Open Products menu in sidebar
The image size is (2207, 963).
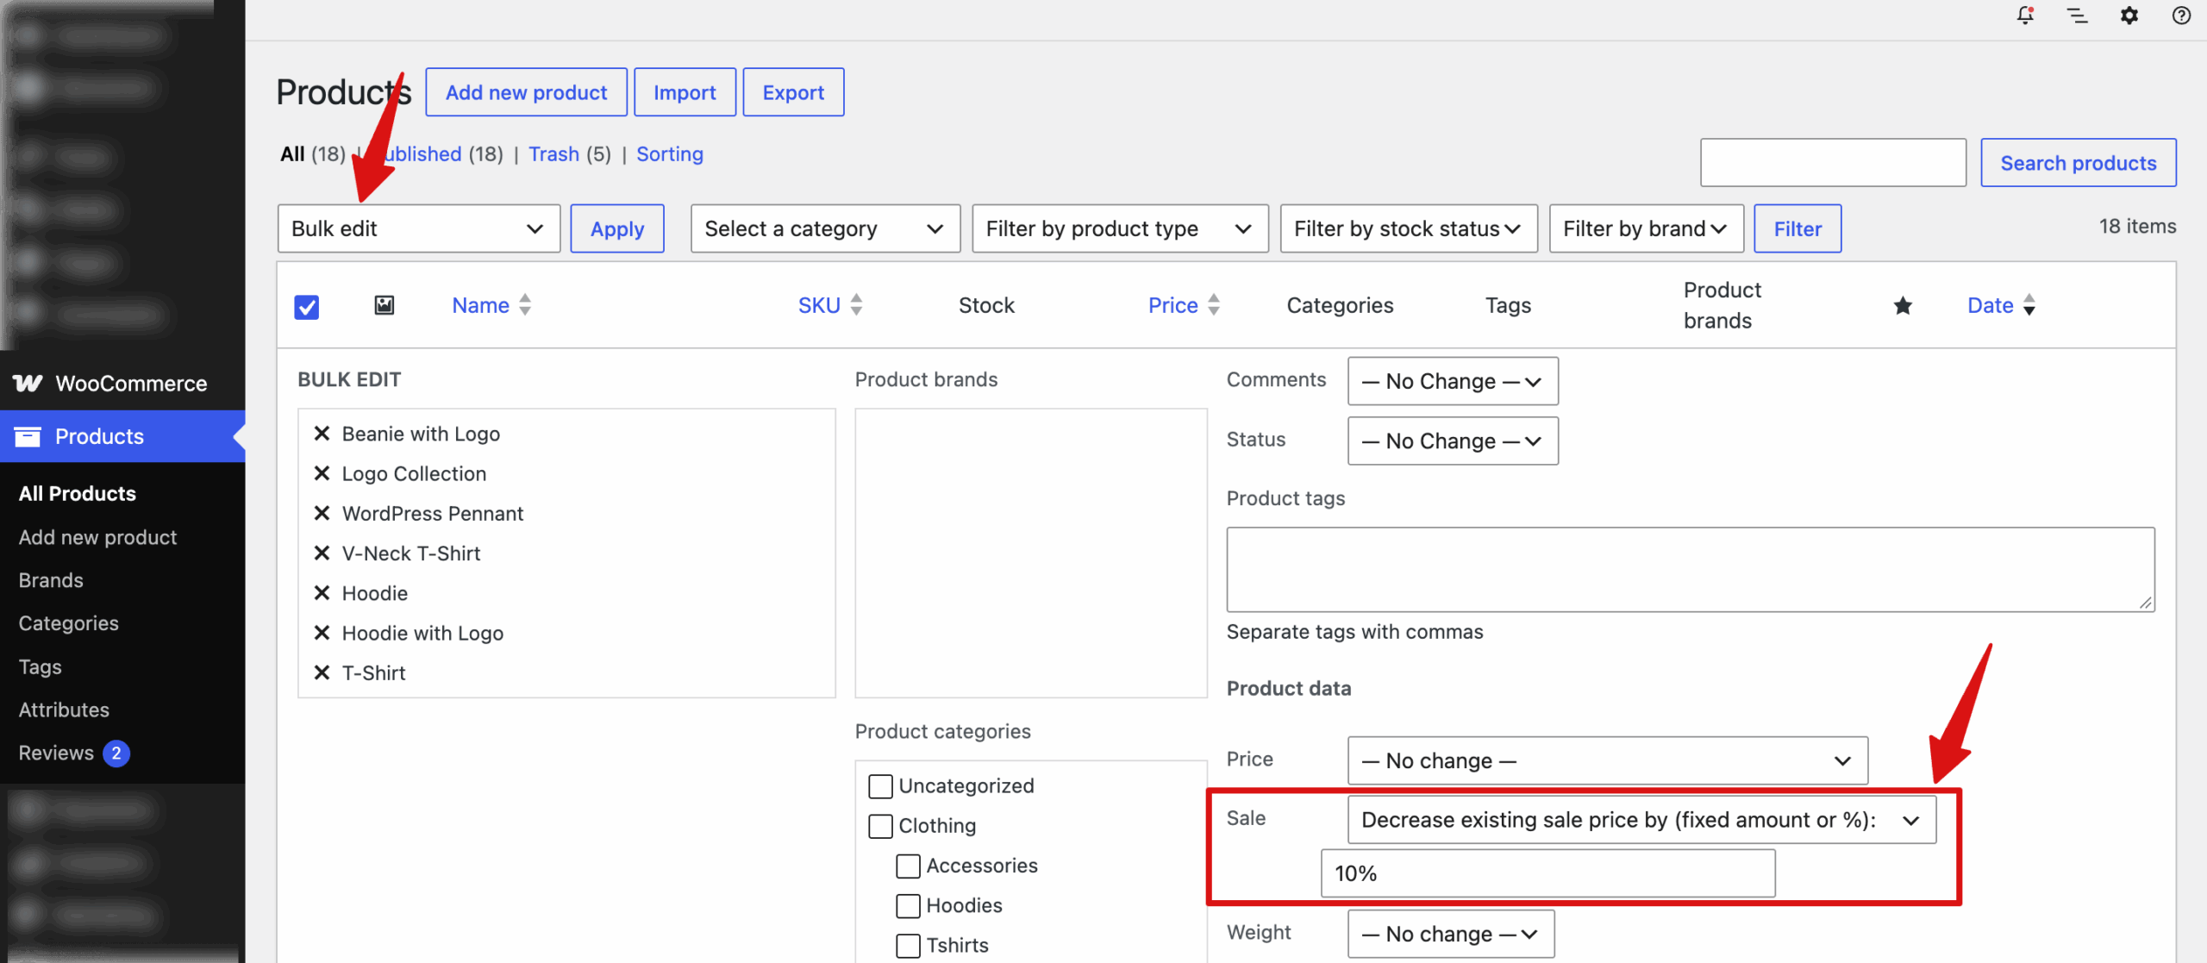122,436
